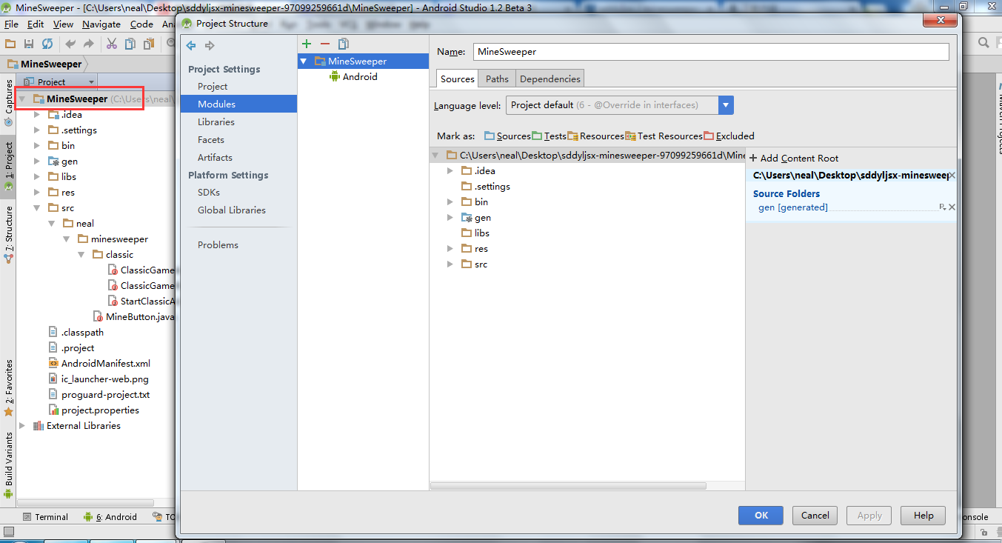1002x543 pixels.
Task: Edit the gen folder package prefix icon
Action: [x=942, y=207]
